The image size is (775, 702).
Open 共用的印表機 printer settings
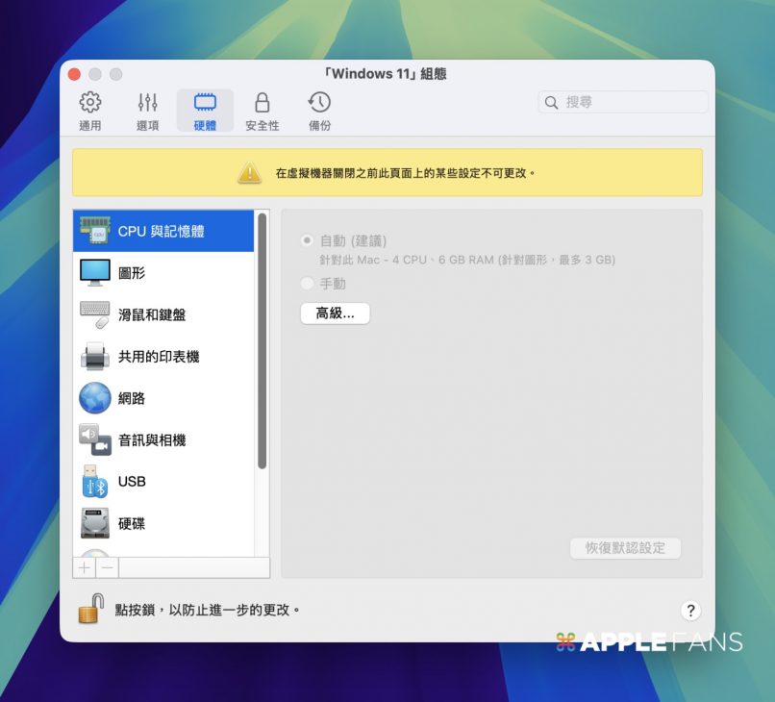pos(163,357)
